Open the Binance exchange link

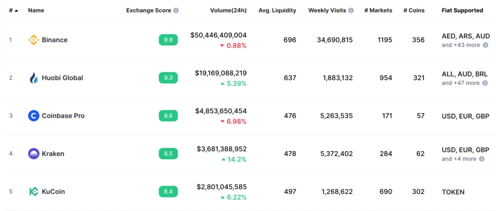click(54, 40)
